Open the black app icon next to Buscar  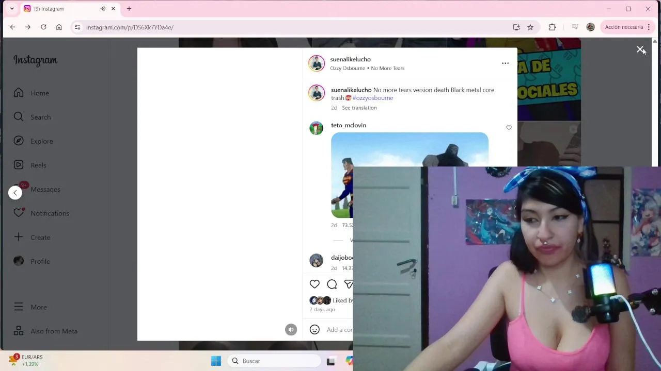coord(330,361)
